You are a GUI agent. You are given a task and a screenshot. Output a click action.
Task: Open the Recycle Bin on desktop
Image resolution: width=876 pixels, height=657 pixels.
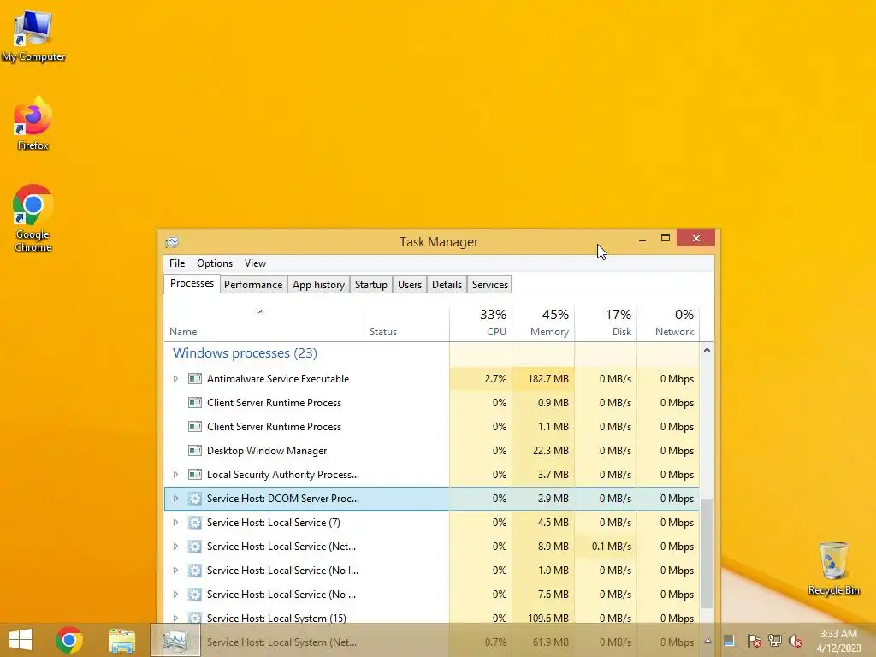833,568
